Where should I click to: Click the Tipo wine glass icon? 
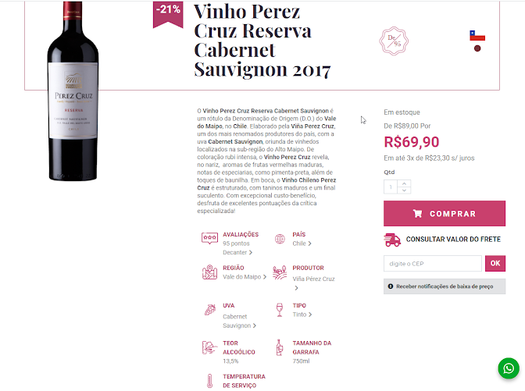[279, 310]
